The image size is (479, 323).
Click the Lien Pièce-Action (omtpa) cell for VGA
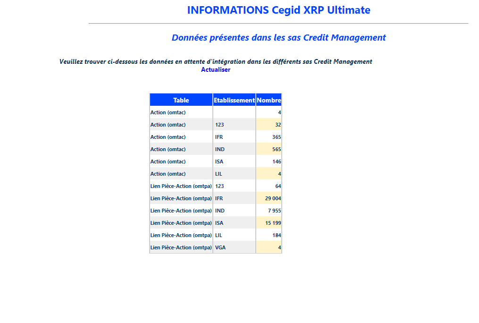[181, 247]
